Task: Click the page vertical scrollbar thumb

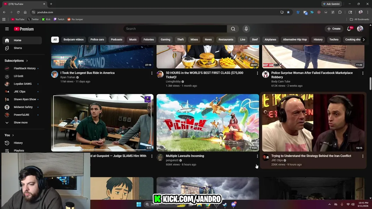Action: click(370, 84)
